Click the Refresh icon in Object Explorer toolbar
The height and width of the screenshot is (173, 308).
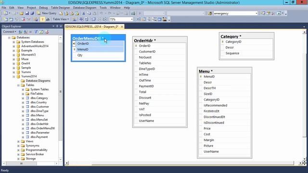[41, 32]
